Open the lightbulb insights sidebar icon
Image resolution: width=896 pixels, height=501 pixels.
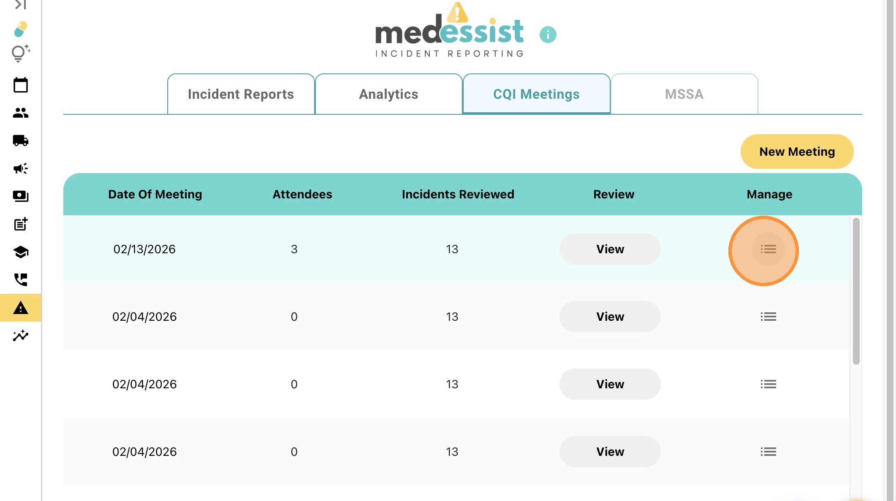click(20, 54)
